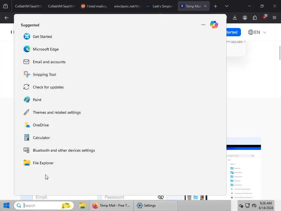Open the network tray icon
The height and width of the screenshot is (211, 281).
click(x=248, y=206)
